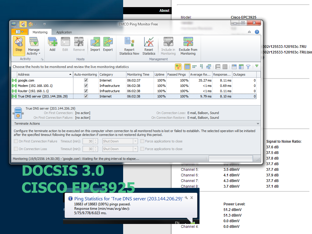Viewport: 312px width, 234px height.
Task: Toggle auto-monitoring checkbox for True DNS server
Action: point(86,96)
